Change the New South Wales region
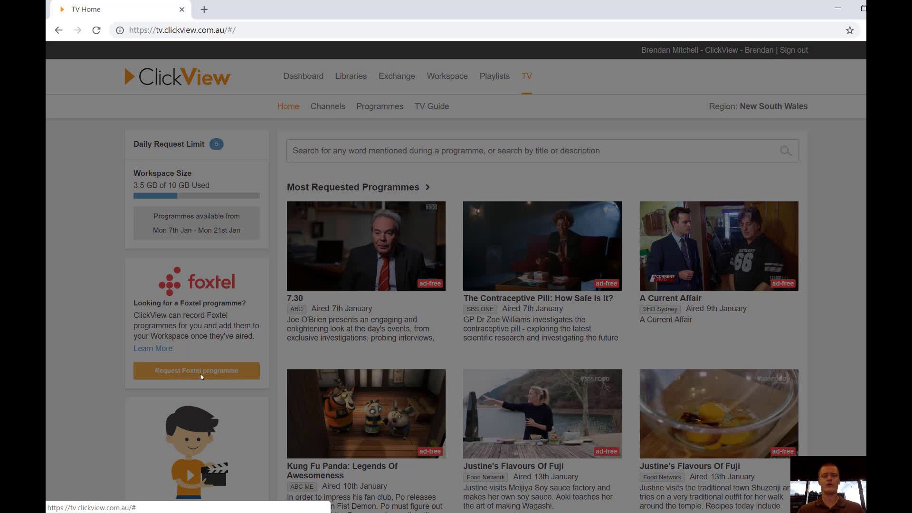Screen dimensions: 912x513 click(773, 106)
